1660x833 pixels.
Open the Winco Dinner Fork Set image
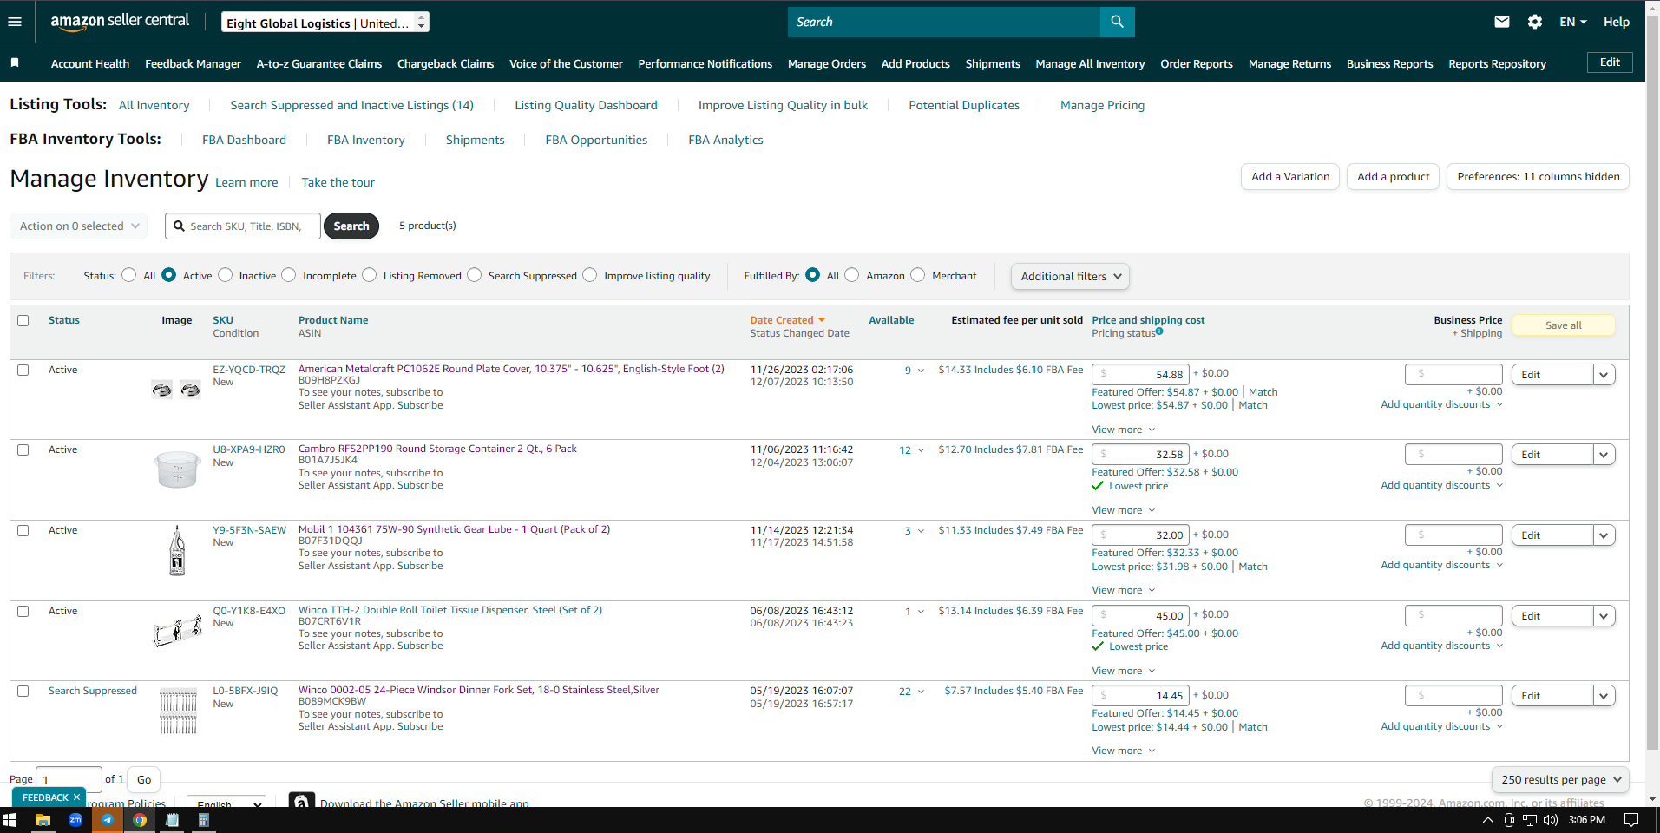click(x=178, y=711)
